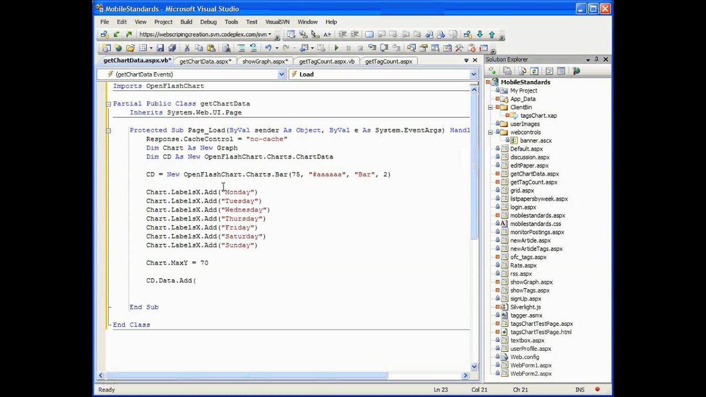Select getChartData.aspx in Solution Explorer

(x=534, y=174)
